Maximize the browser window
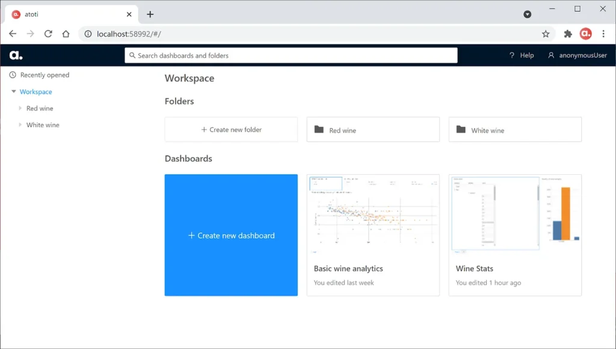Viewport: 616px width, 349px height. click(x=577, y=8)
